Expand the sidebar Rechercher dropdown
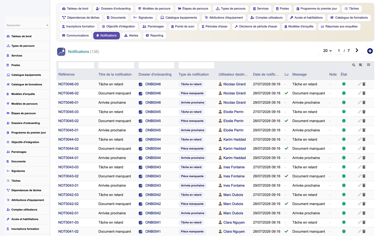Screen dimensions: 381x236 click(47, 25)
